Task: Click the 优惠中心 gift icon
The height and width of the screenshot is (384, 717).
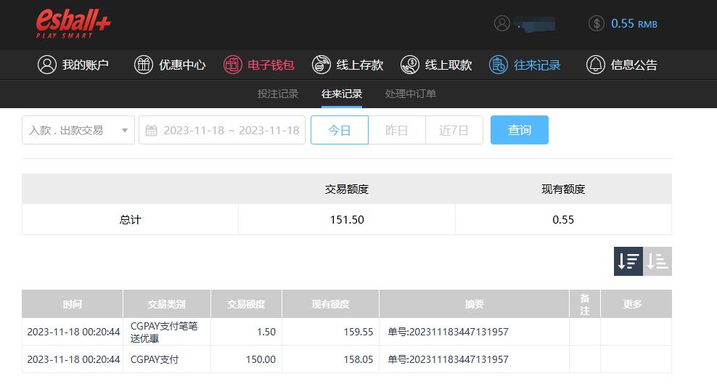Action: (x=143, y=65)
